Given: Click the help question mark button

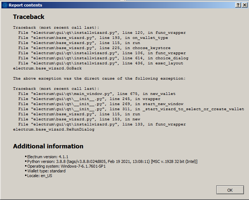Looking at the screenshot, I should 238,5.
